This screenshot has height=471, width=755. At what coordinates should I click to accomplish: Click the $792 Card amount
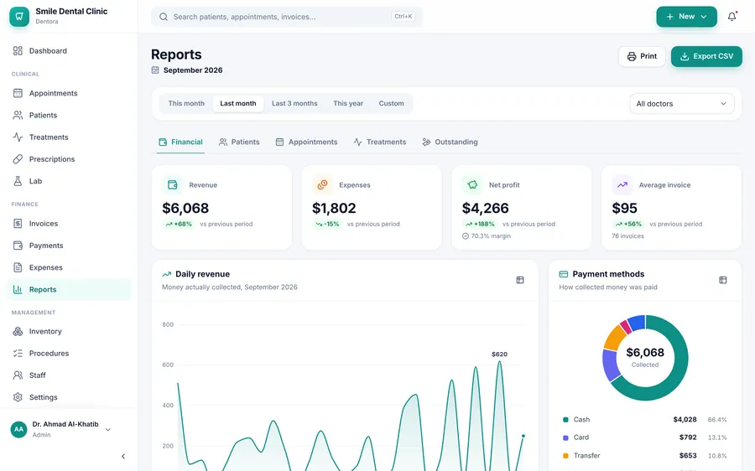[688, 437]
